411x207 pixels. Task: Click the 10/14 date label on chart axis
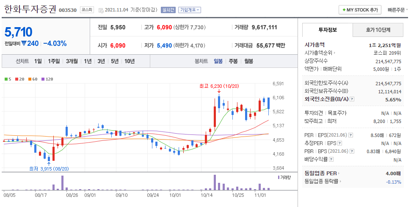(x=206, y=196)
